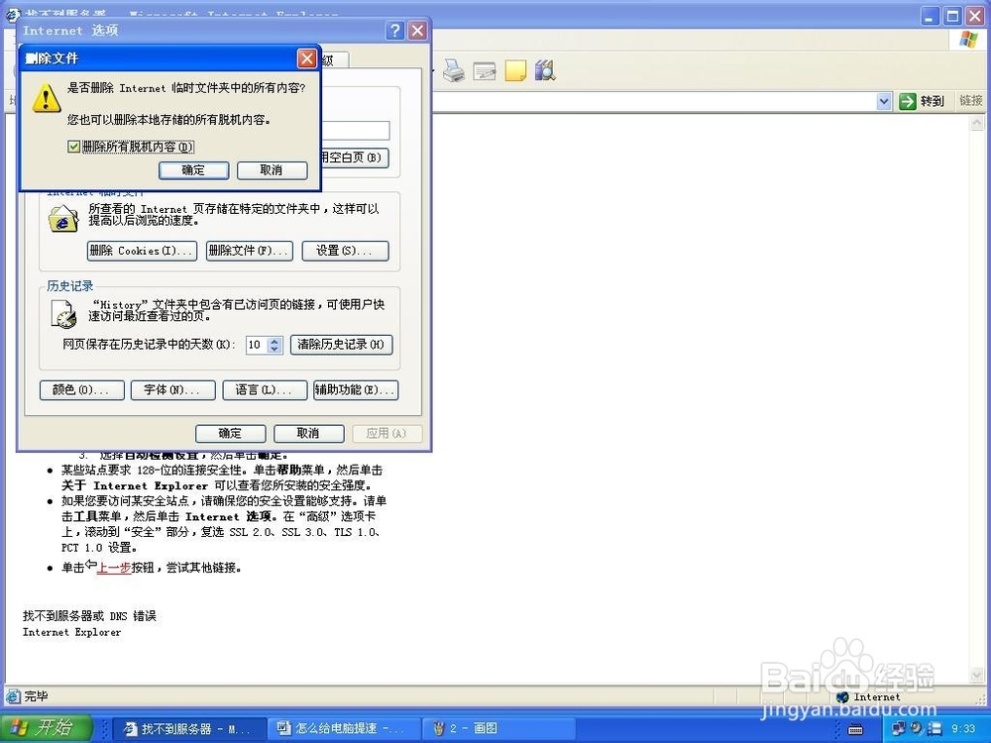This screenshot has height=743, width=991.
Task: Click the history days number field
Action: (x=257, y=345)
